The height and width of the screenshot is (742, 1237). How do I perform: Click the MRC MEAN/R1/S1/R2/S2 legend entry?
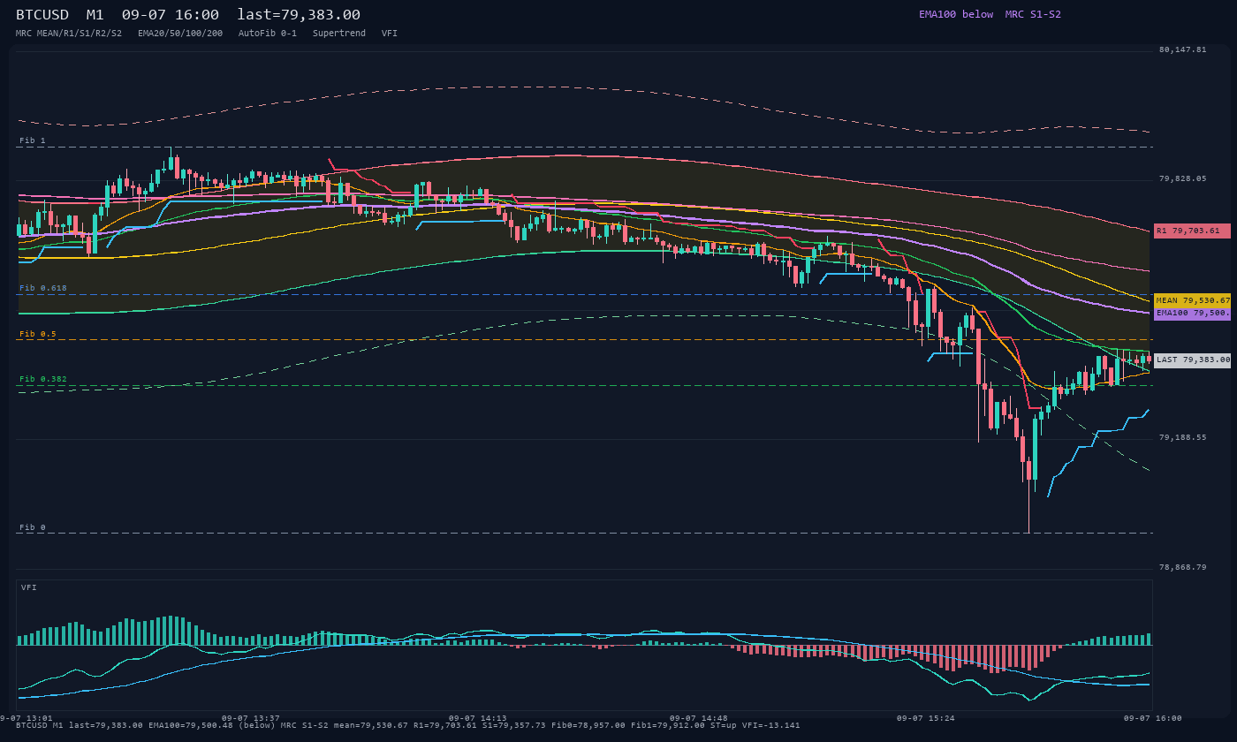click(x=69, y=33)
